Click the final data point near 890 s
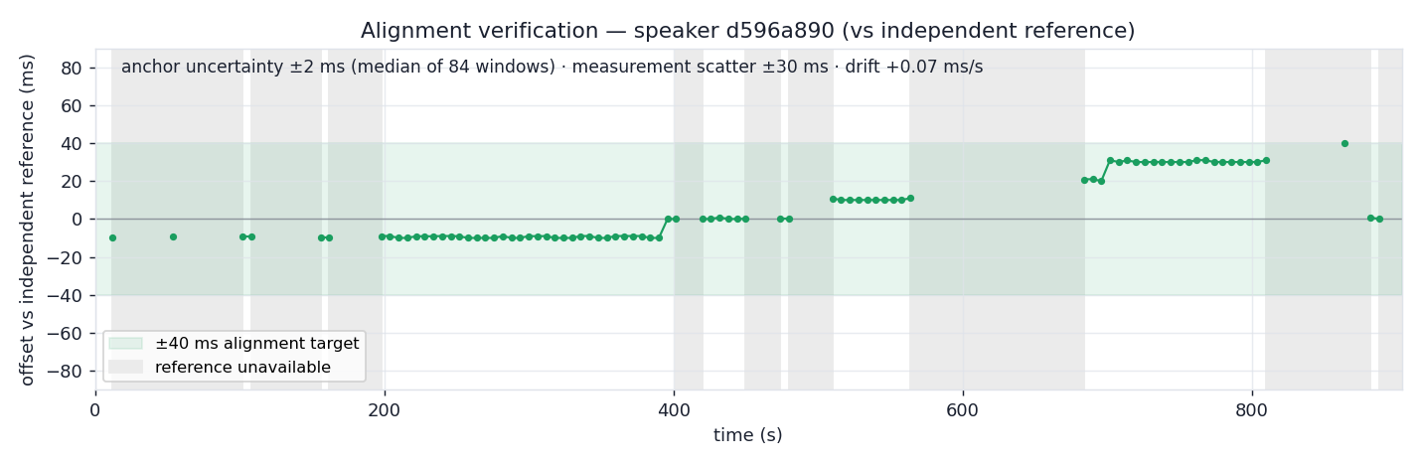This screenshot has width=1421, height=465. pyautogui.click(x=1379, y=219)
